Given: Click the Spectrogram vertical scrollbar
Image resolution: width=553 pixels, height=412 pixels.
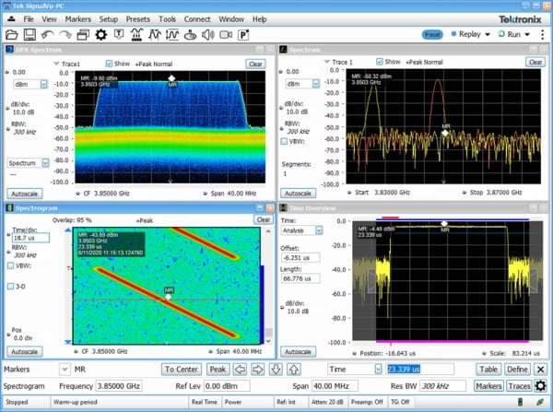Looking at the screenshot, I should pyautogui.click(x=269, y=277).
